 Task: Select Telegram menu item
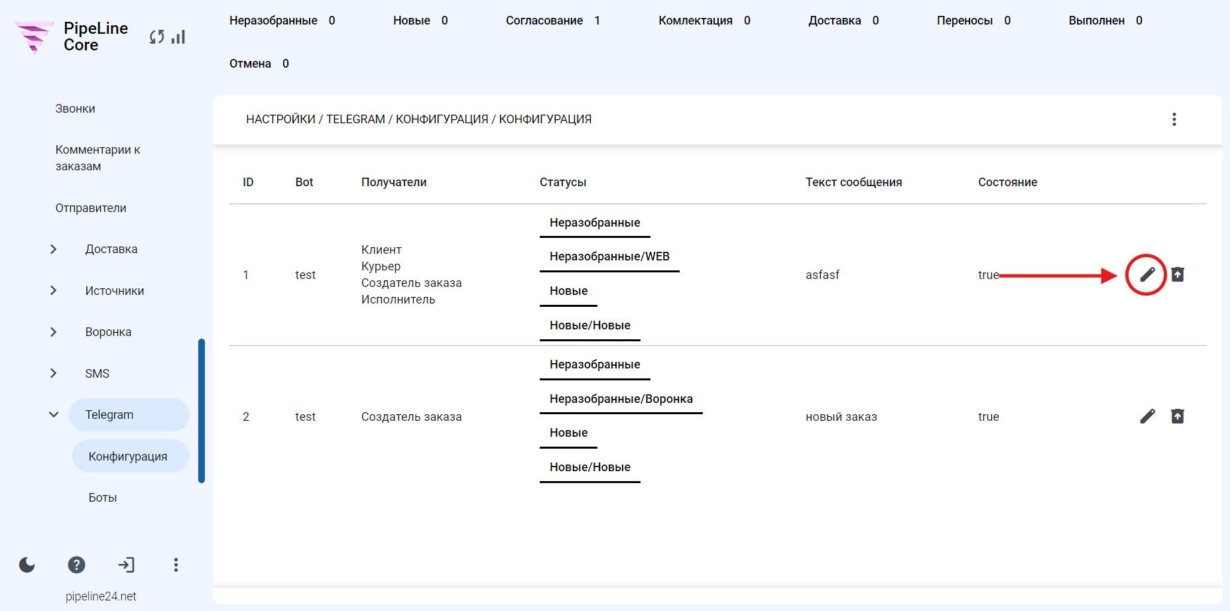tap(129, 415)
